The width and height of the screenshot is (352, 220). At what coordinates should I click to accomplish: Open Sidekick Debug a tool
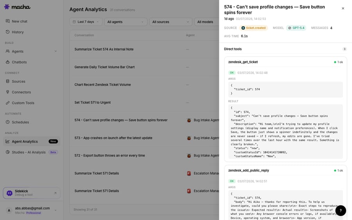31,193
